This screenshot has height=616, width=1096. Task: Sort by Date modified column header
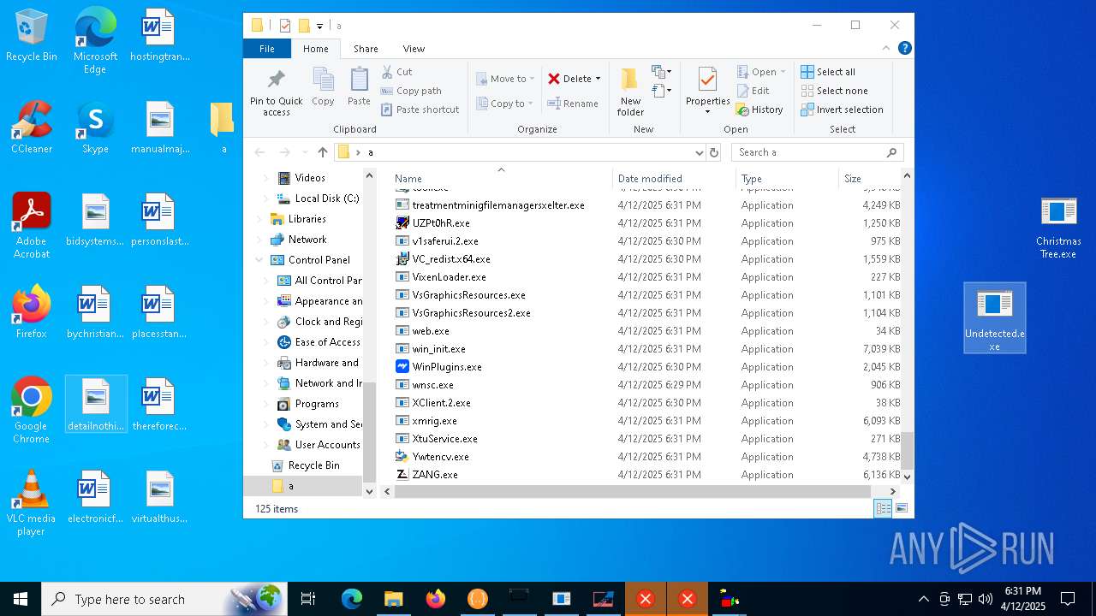(x=673, y=179)
